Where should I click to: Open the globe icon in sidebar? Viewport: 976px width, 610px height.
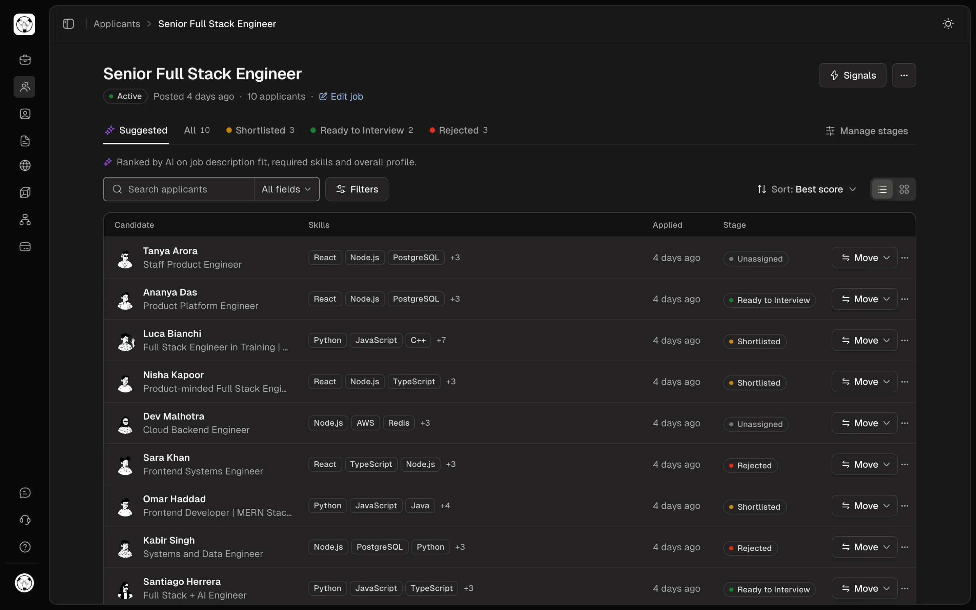pos(25,165)
